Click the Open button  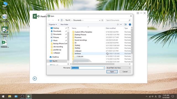(112, 71)
